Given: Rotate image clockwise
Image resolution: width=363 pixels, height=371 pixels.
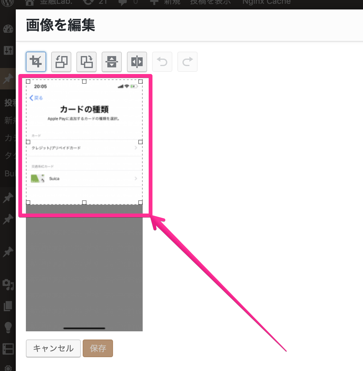Looking at the screenshot, I should [x=86, y=62].
